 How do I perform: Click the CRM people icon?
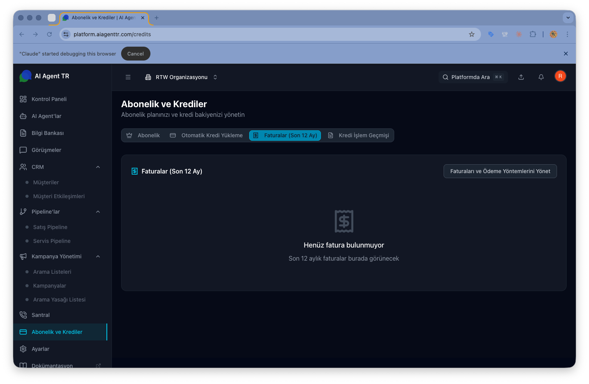[23, 167]
